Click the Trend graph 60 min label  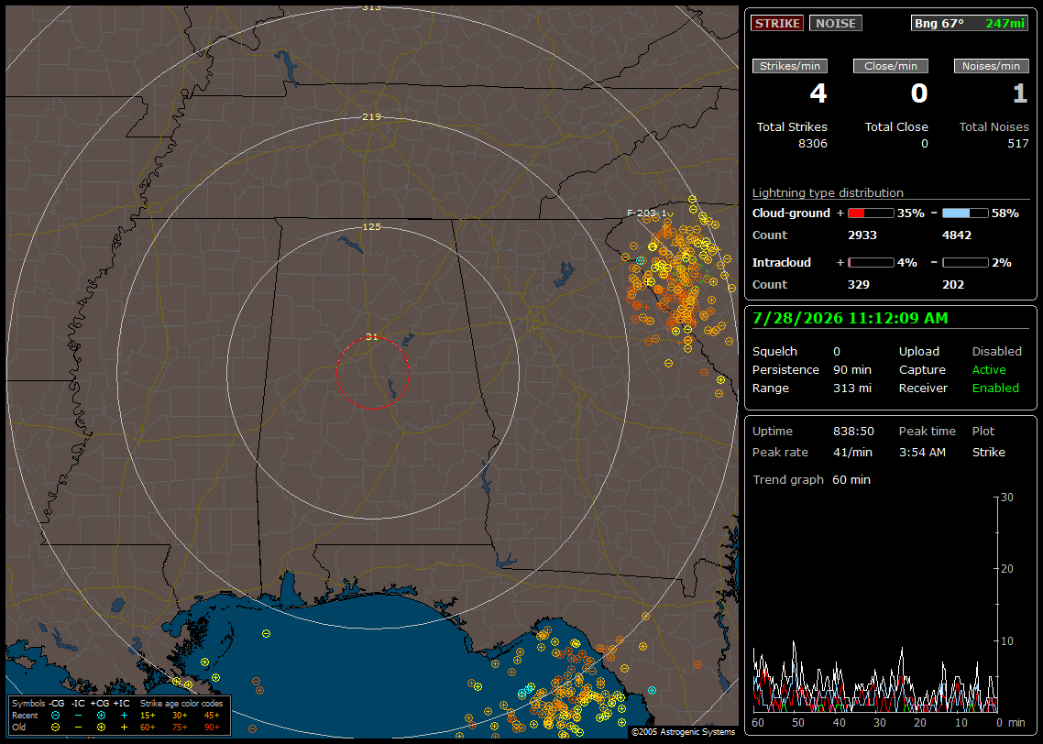pos(811,480)
